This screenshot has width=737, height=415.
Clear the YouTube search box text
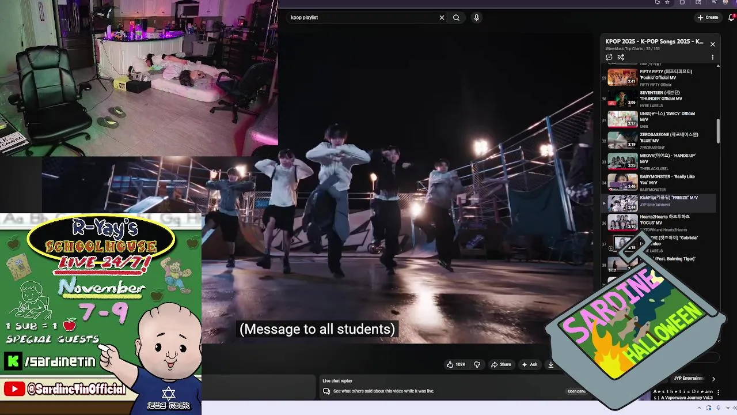pos(442,17)
